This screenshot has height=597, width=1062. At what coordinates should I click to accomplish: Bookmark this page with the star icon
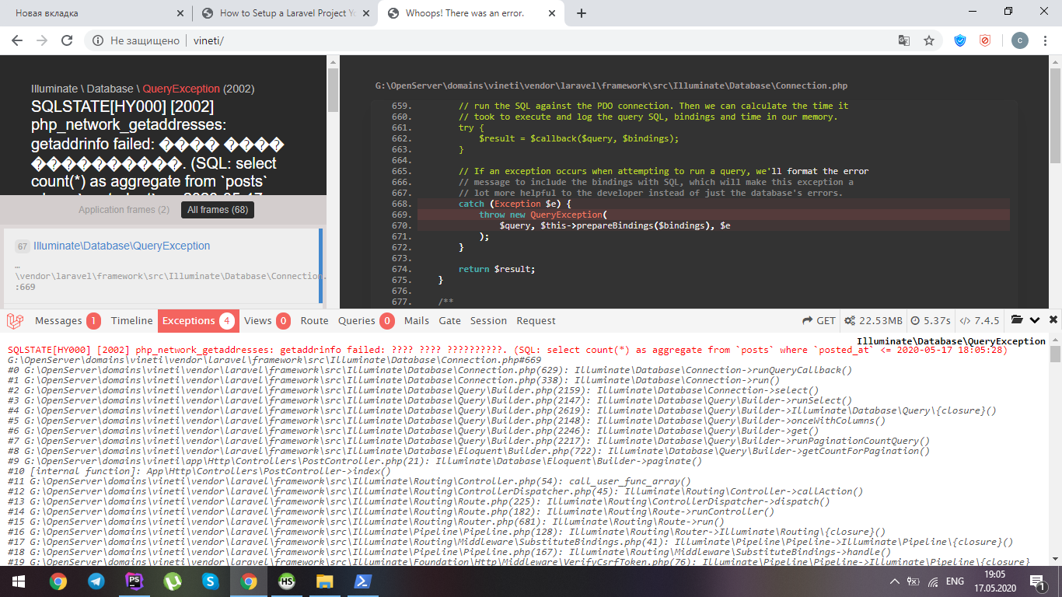(928, 40)
